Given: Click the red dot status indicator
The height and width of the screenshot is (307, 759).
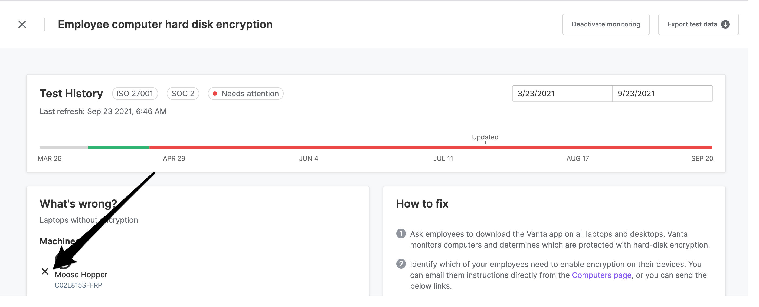Looking at the screenshot, I should pyautogui.click(x=215, y=94).
